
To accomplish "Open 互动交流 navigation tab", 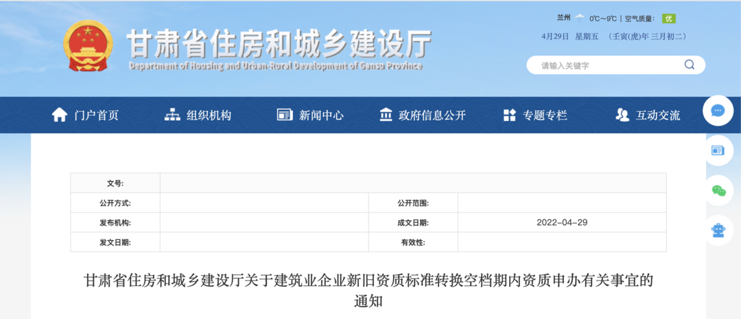I will (658, 115).
